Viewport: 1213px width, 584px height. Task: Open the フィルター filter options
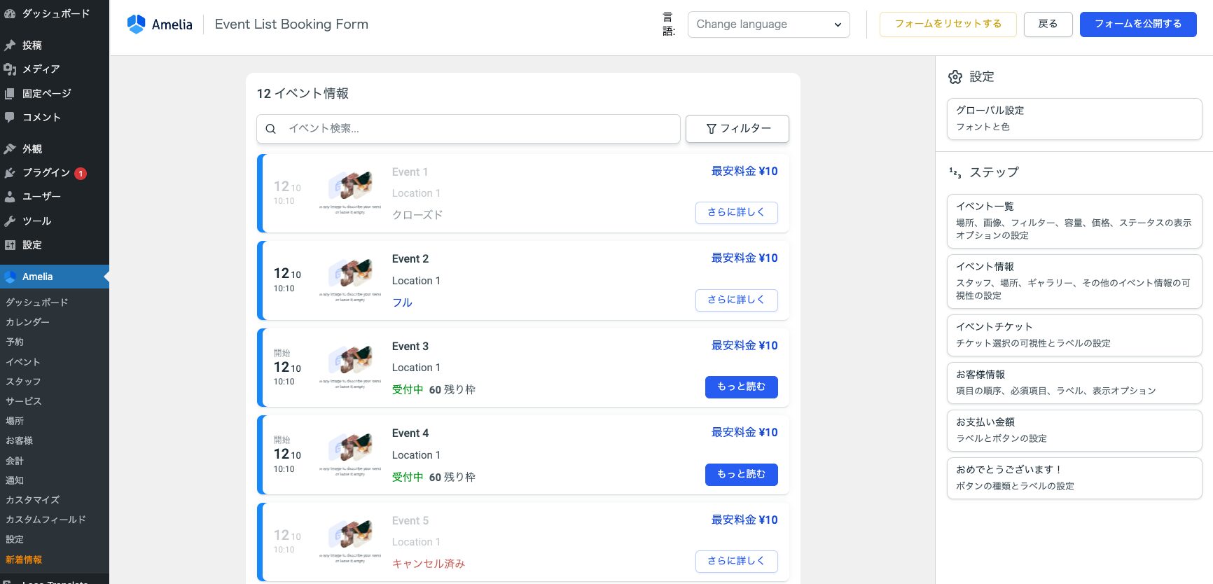tap(737, 129)
